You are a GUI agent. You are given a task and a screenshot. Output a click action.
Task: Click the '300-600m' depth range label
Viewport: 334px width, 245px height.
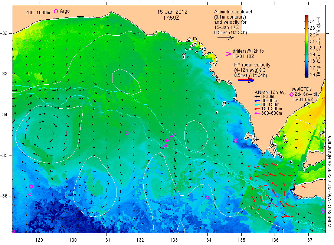click(x=272, y=113)
